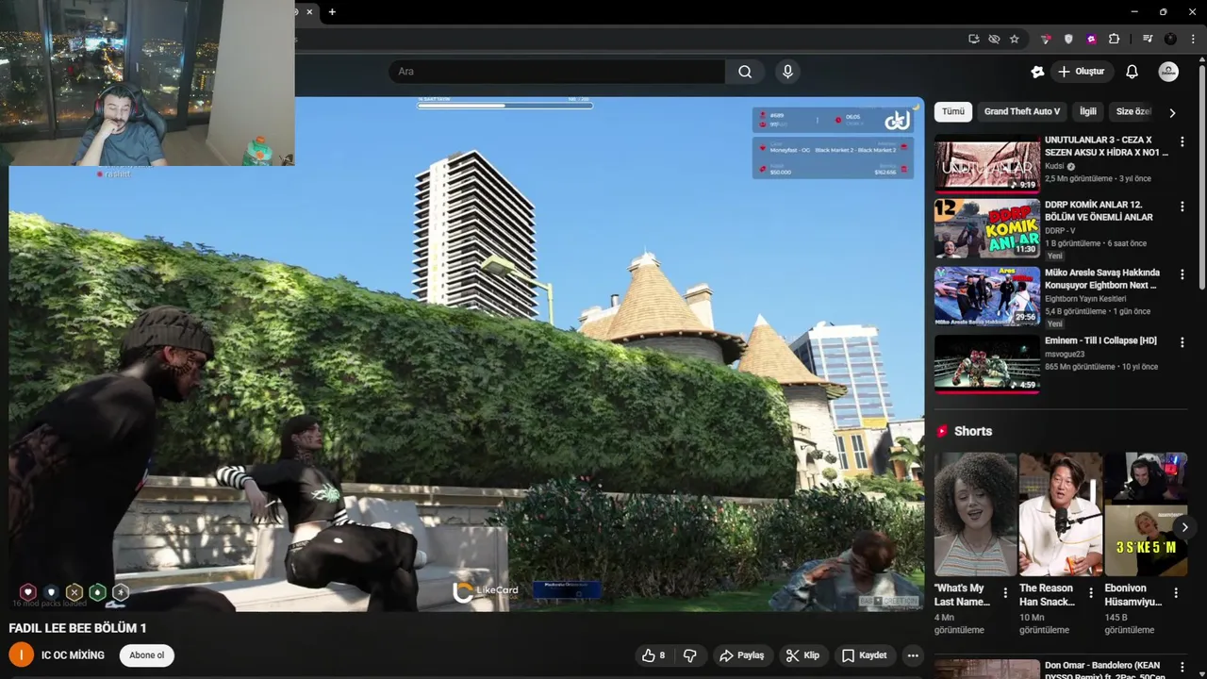Show next Shorts with the arrow button
This screenshot has height=679, width=1207.
[1184, 527]
